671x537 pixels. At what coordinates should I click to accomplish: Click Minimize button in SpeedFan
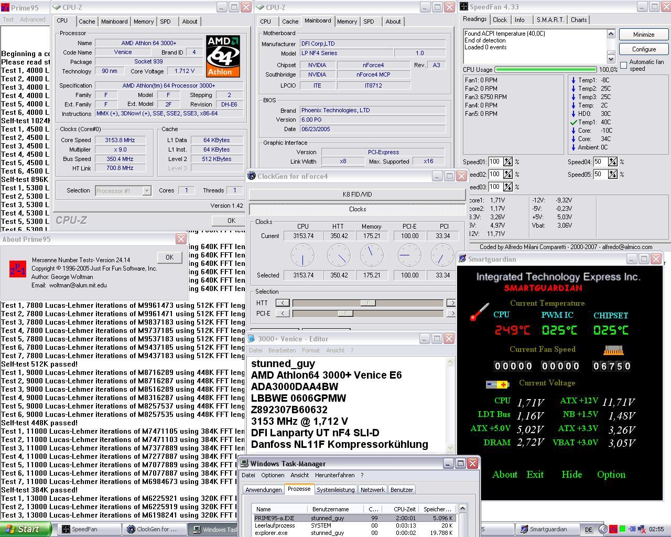(644, 35)
